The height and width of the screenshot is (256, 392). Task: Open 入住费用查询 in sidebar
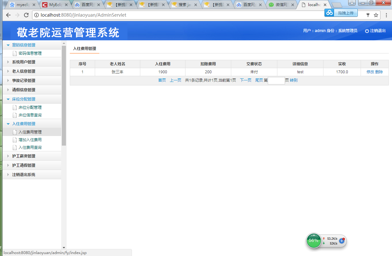point(30,148)
